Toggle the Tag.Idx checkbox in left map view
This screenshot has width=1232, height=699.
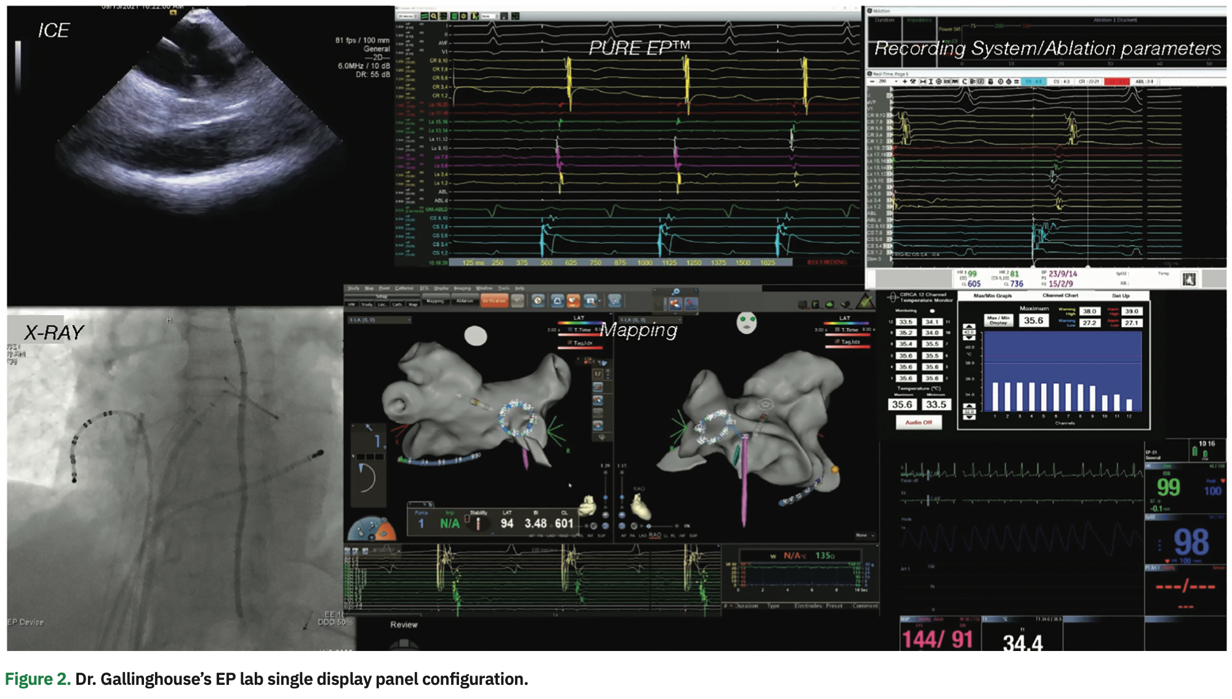570,343
